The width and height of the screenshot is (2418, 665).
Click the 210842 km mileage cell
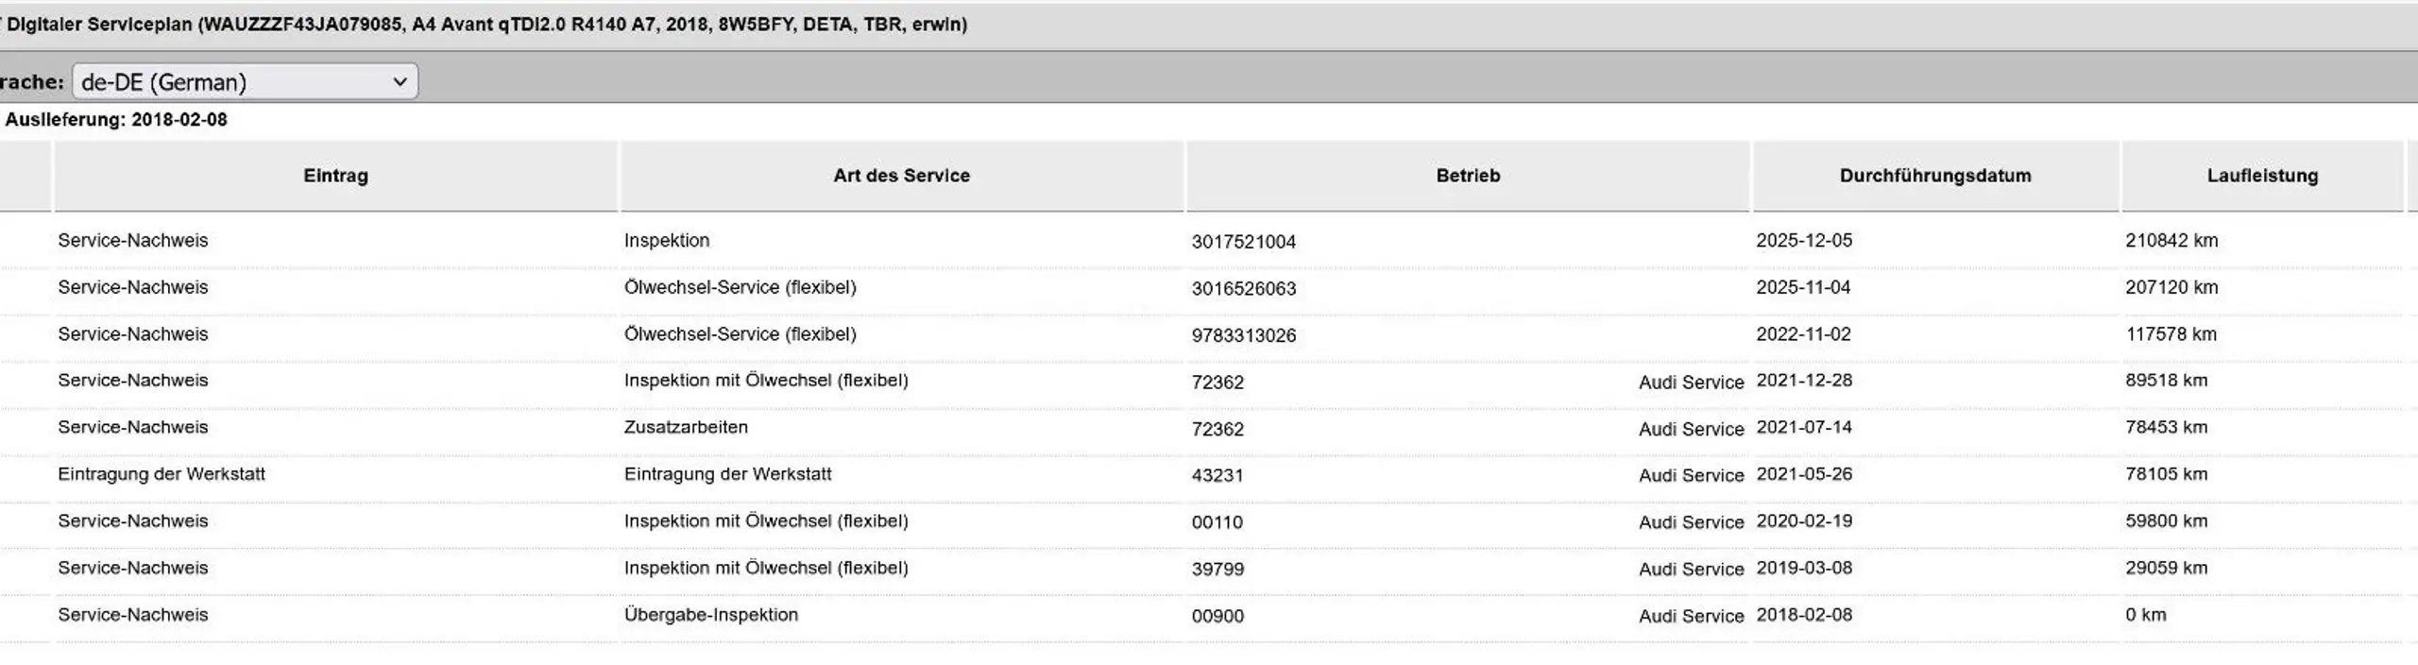pos(2171,241)
